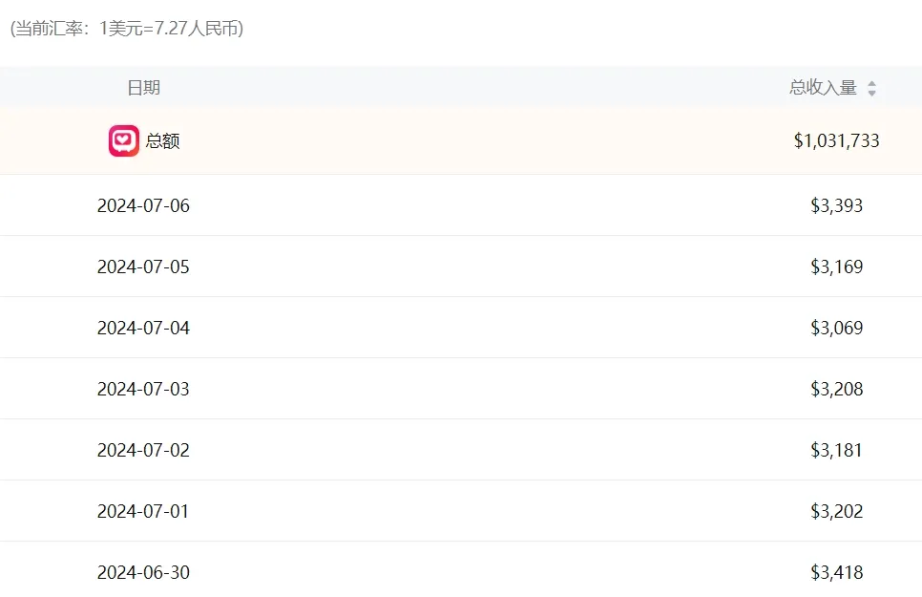Select the 2024-07-04 date row
Image resolution: width=922 pixels, height=597 pixels.
tap(143, 328)
